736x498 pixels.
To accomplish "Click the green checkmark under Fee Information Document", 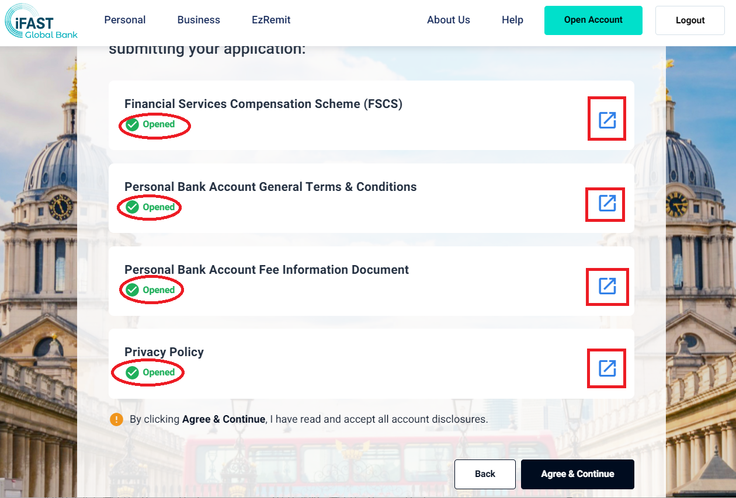I will pyautogui.click(x=133, y=290).
